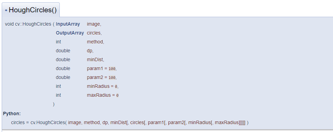Select the 'circles' parameter name
Viewport: 333px width, 132px height.
click(94, 33)
